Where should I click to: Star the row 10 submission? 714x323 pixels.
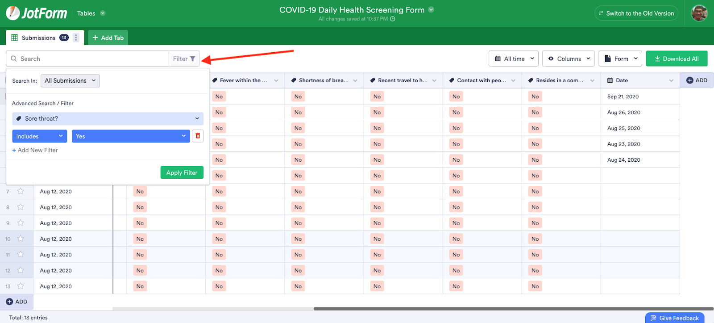click(x=21, y=239)
